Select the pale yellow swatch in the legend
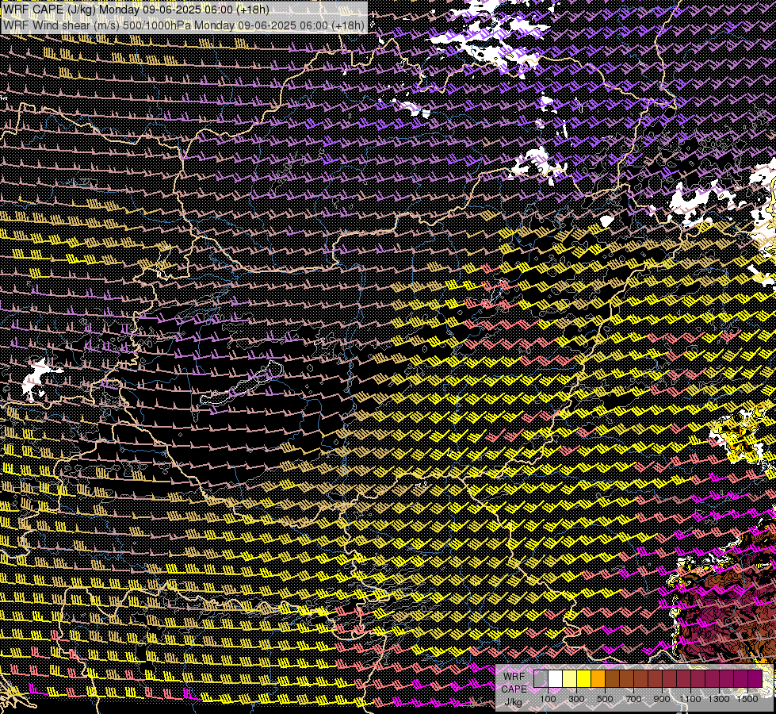776x714 pixels. 570,678
